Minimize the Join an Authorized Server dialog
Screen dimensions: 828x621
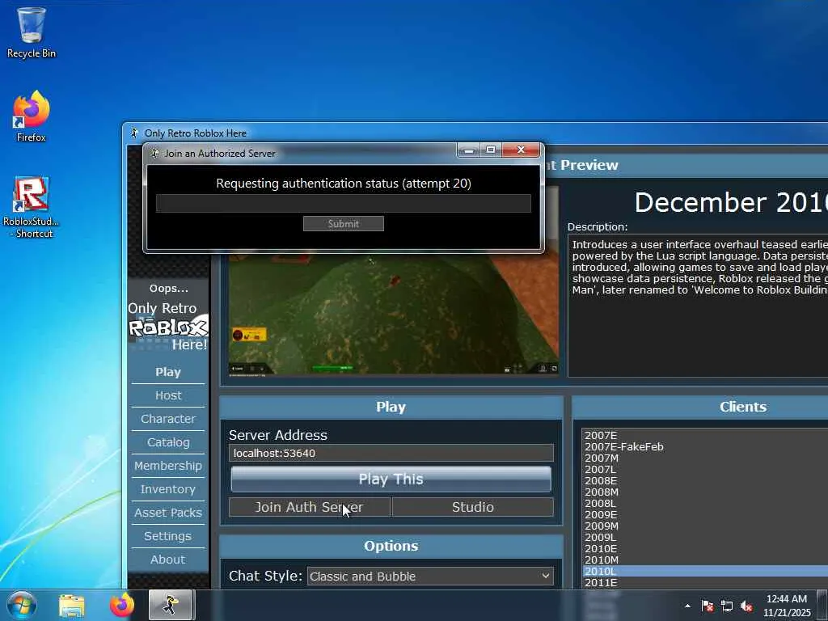tap(468, 150)
